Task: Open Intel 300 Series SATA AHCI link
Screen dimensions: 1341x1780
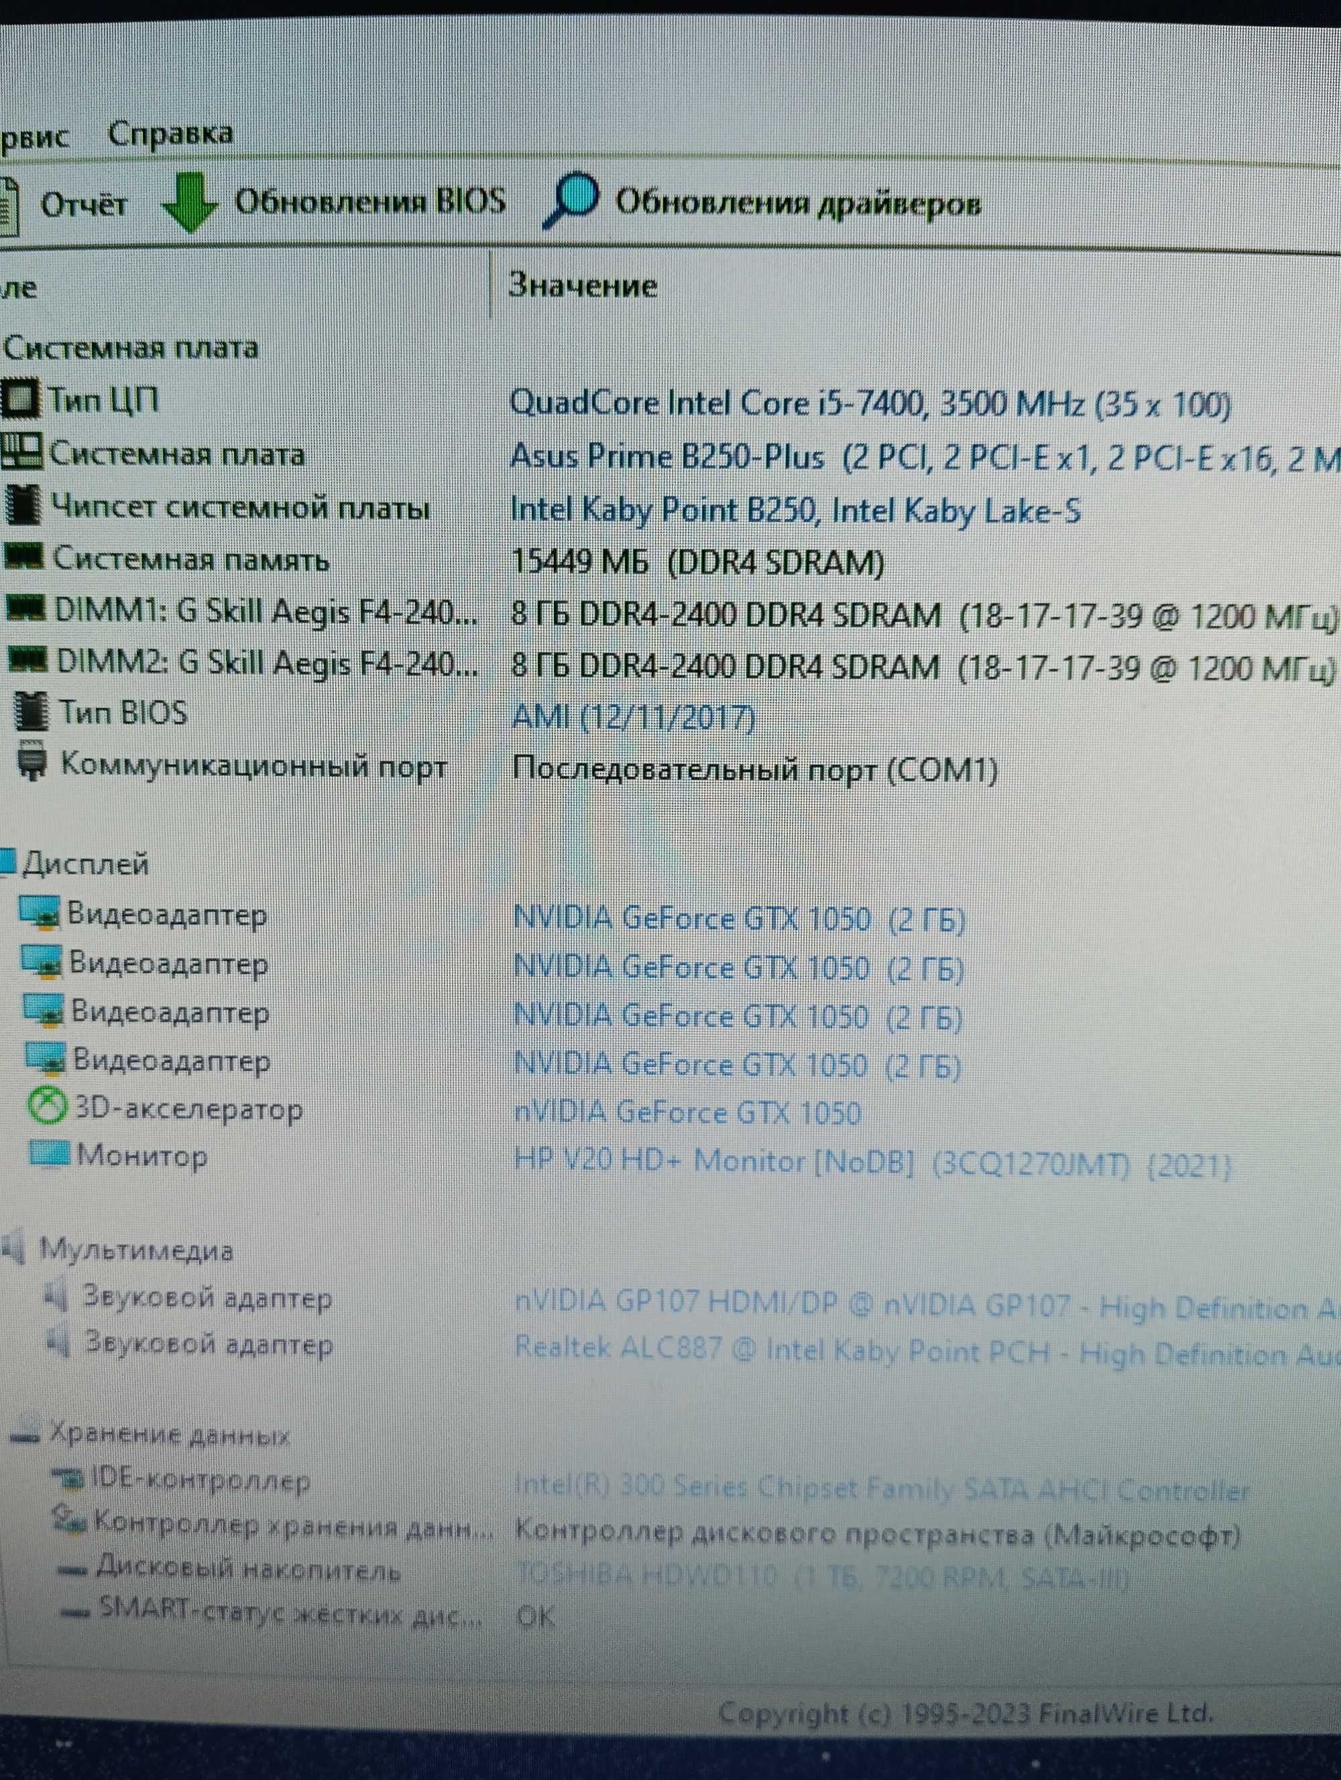Action: tap(882, 1488)
